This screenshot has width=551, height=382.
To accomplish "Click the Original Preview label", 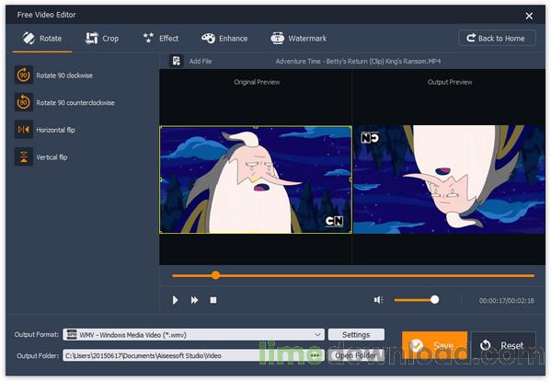I will click(x=257, y=82).
